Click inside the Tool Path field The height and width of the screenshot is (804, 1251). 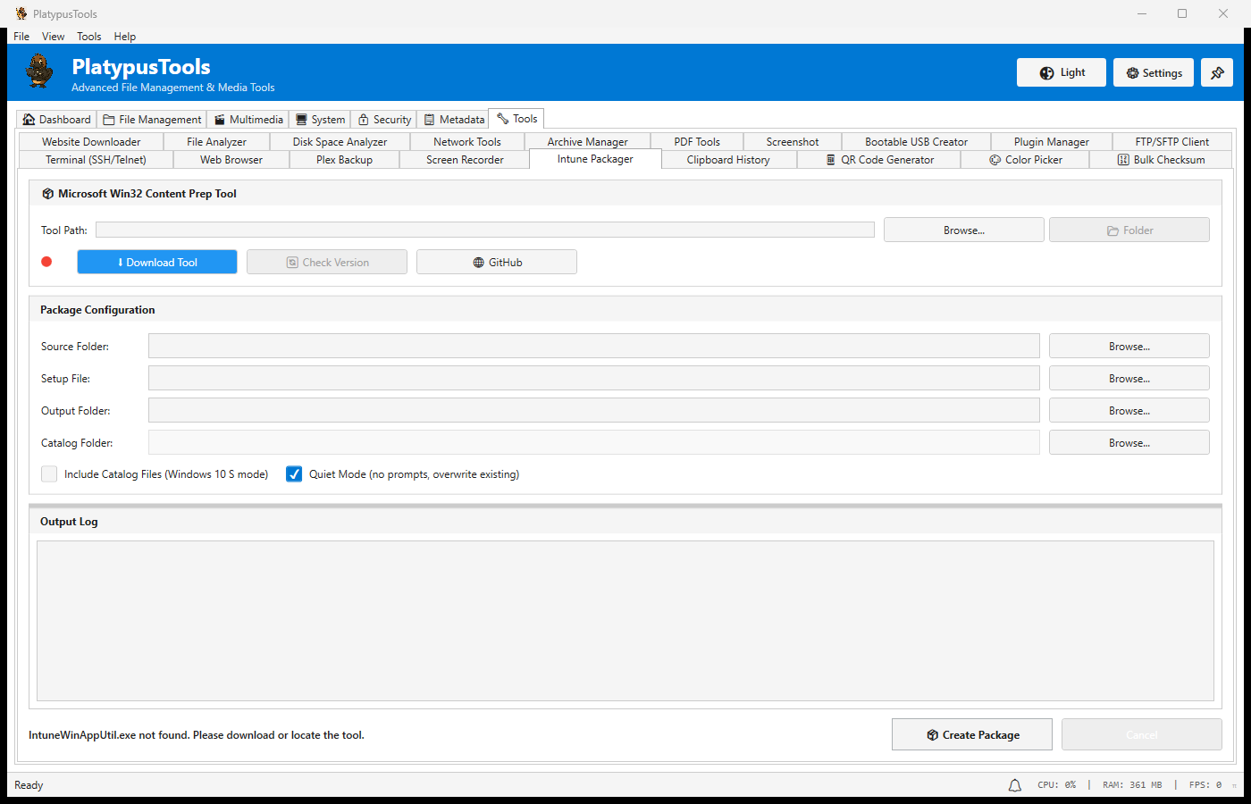[x=485, y=229]
